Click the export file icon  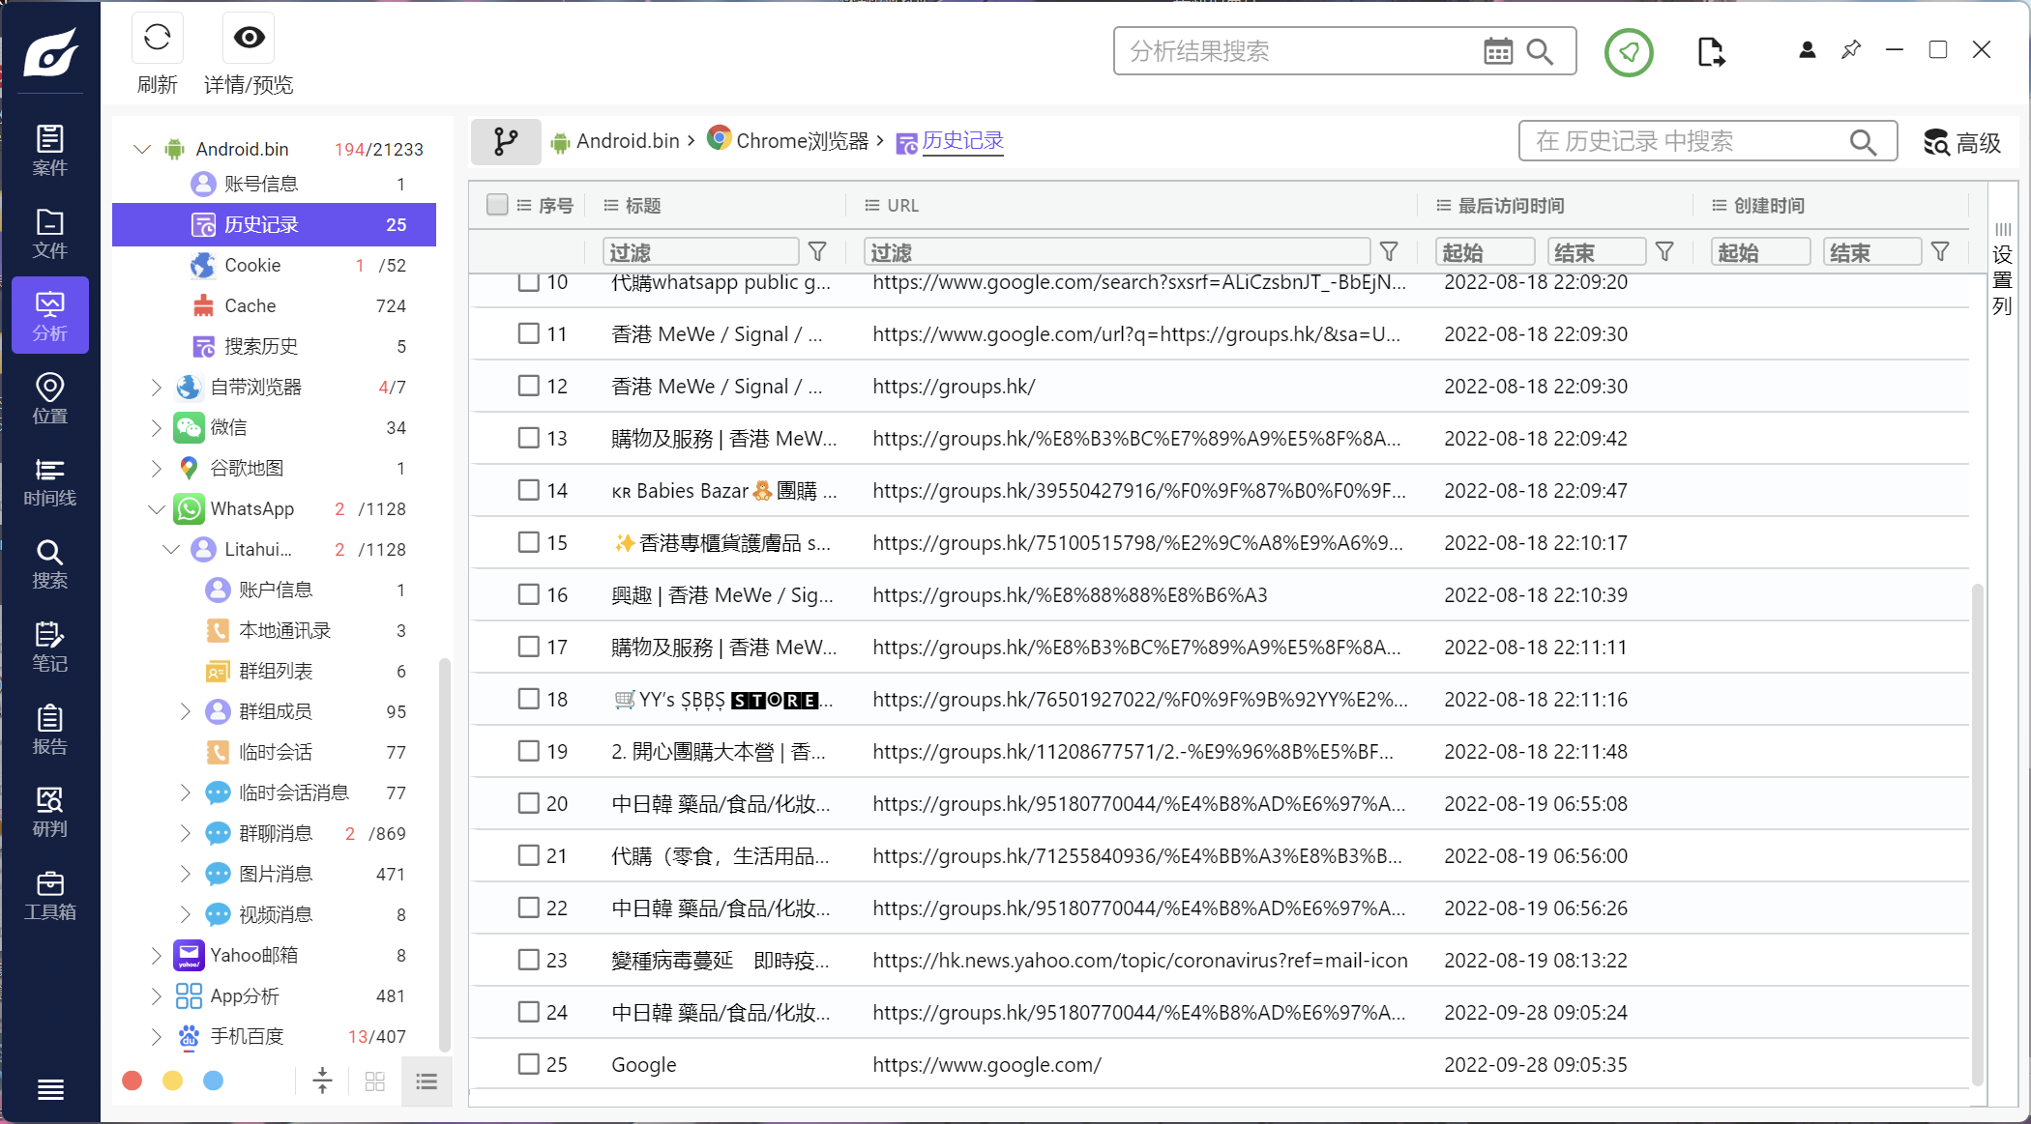point(1711,51)
